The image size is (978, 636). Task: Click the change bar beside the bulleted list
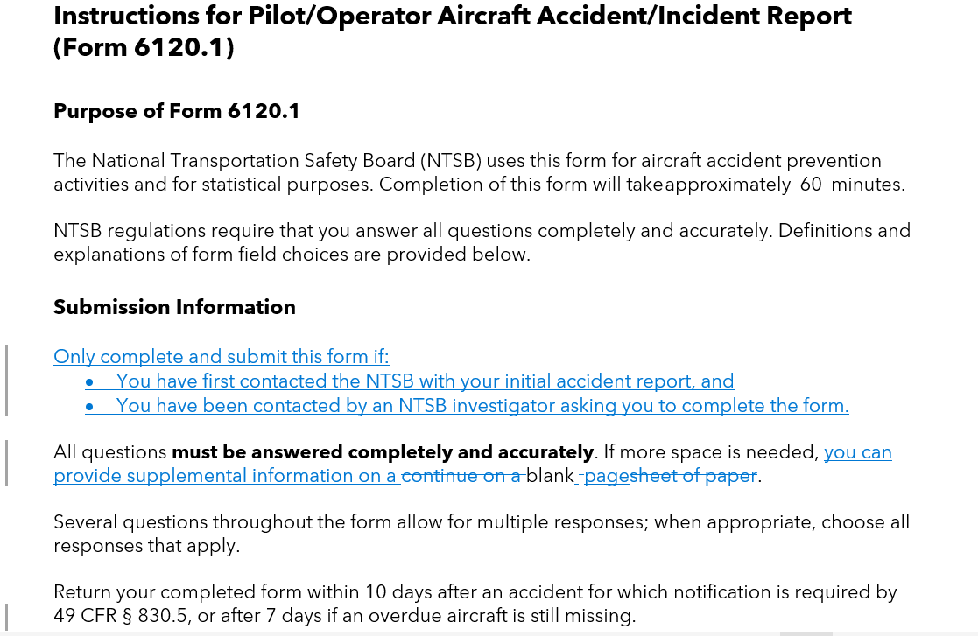(7, 381)
